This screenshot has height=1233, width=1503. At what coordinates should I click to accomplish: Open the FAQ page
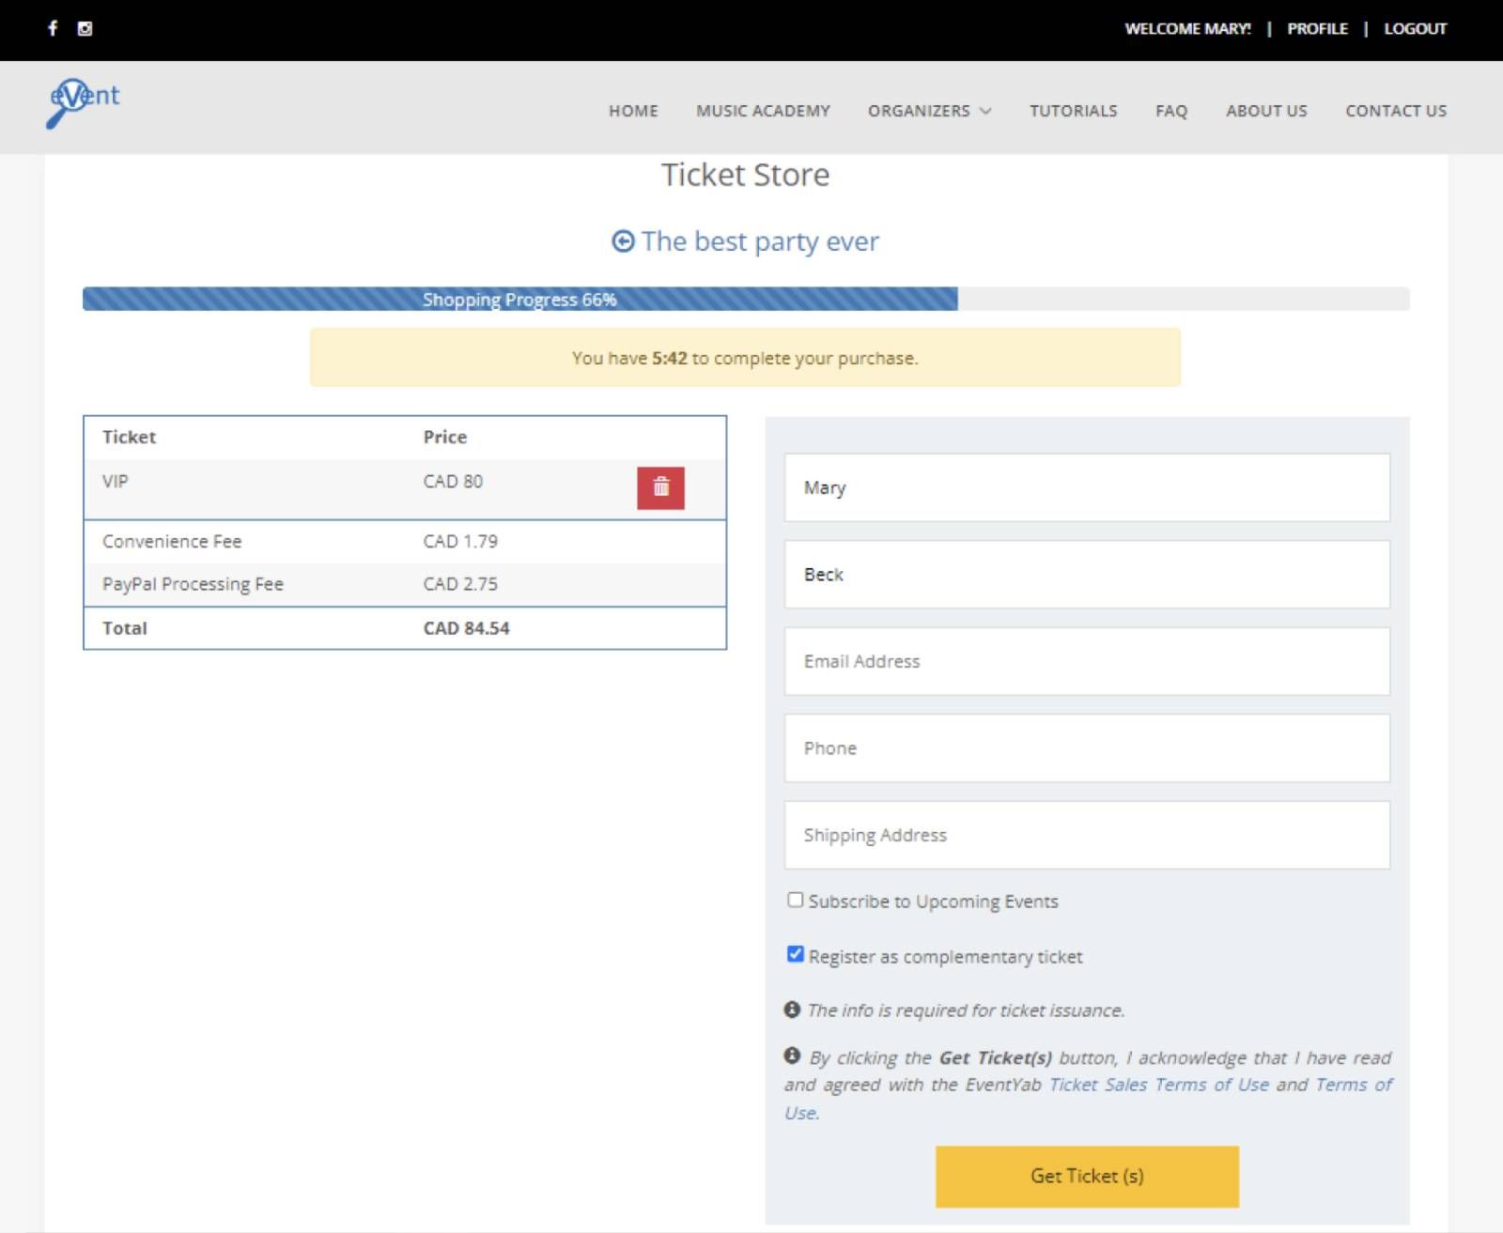pos(1170,111)
